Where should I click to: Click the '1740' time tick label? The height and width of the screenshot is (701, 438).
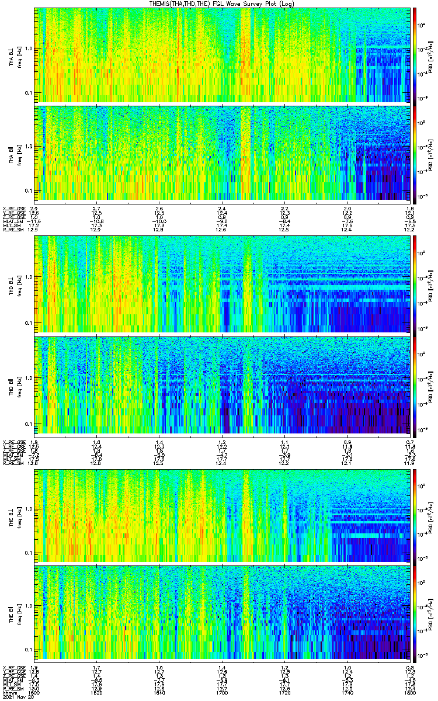click(347, 692)
